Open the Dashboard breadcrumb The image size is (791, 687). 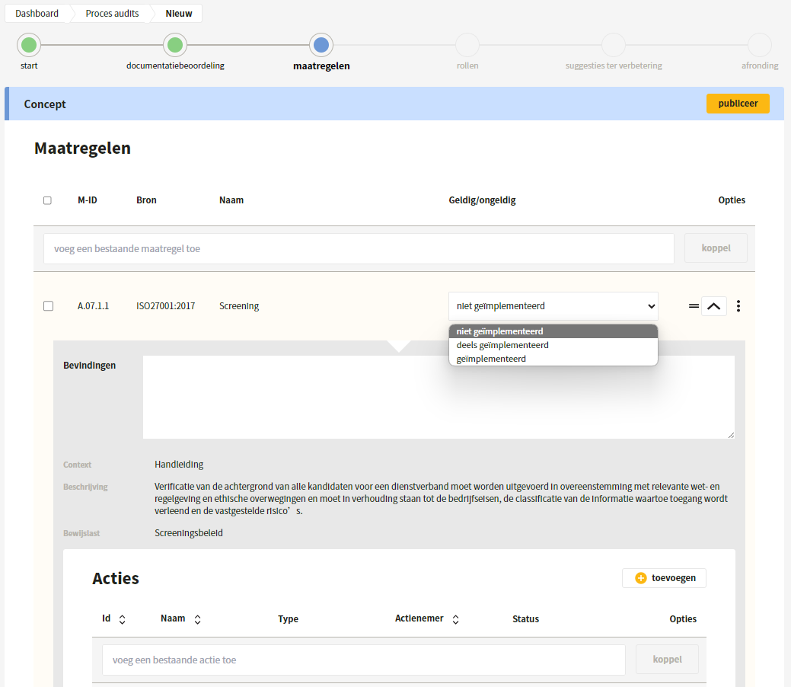pyautogui.click(x=37, y=13)
